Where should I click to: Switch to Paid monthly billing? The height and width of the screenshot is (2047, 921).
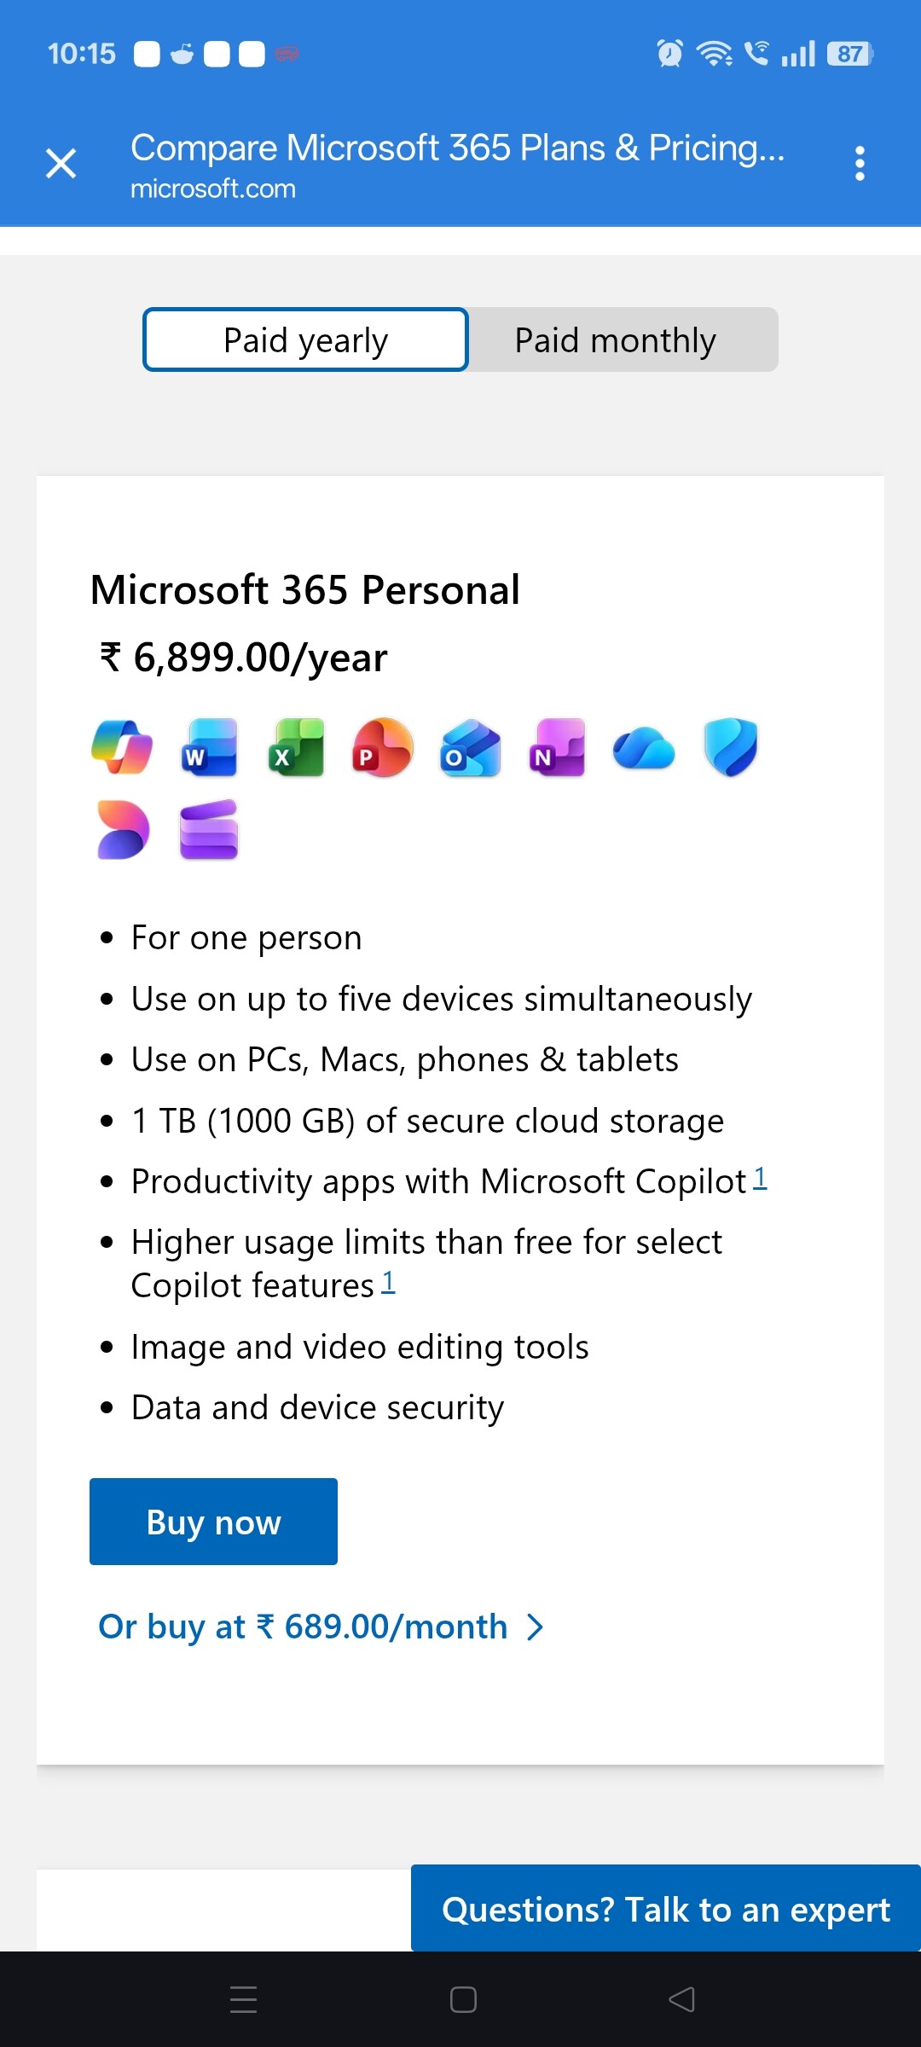[615, 339]
